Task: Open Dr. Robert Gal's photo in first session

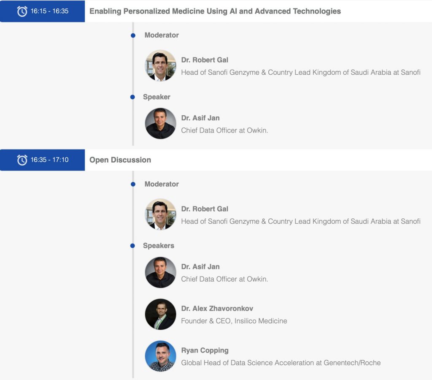Action: 160,65
